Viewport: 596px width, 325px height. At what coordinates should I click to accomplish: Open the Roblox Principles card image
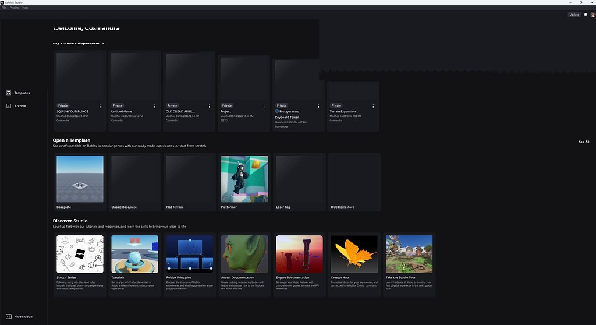click(x=189, y=254)
